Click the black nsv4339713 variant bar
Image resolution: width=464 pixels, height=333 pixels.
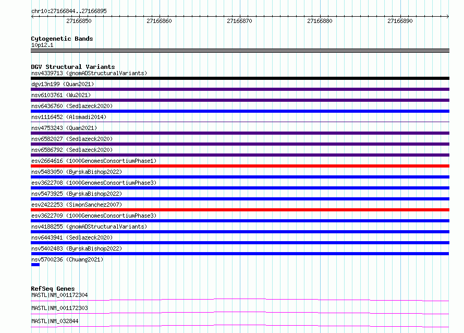240,78
